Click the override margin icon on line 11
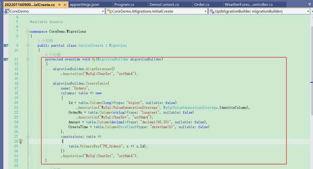Image resolution: width=313 pixels, height=169 pixels. point(6,59)
